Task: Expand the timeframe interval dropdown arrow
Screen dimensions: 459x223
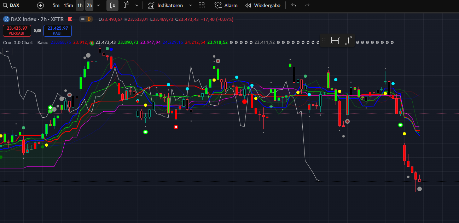Action: (98, 6)
